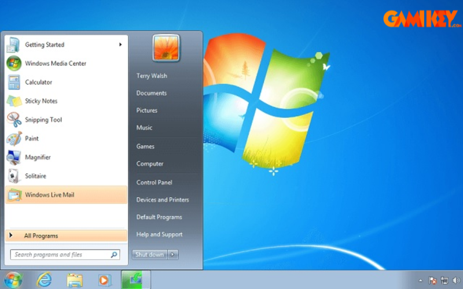Select the Snipping Tool text label
Screen dimensions: 463x289
[43, 120]
